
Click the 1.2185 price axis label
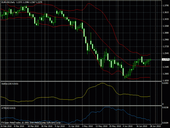tap(166, 67)
